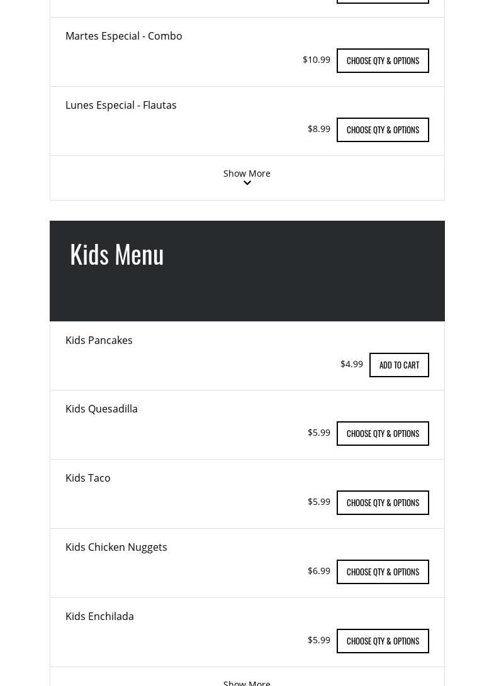Open the Kids Taco item
The width and height of the screenshot is (494, 686).
(87, 478)
